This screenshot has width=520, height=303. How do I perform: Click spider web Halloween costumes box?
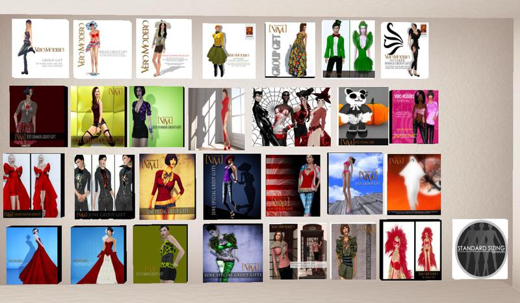point(291,117)
